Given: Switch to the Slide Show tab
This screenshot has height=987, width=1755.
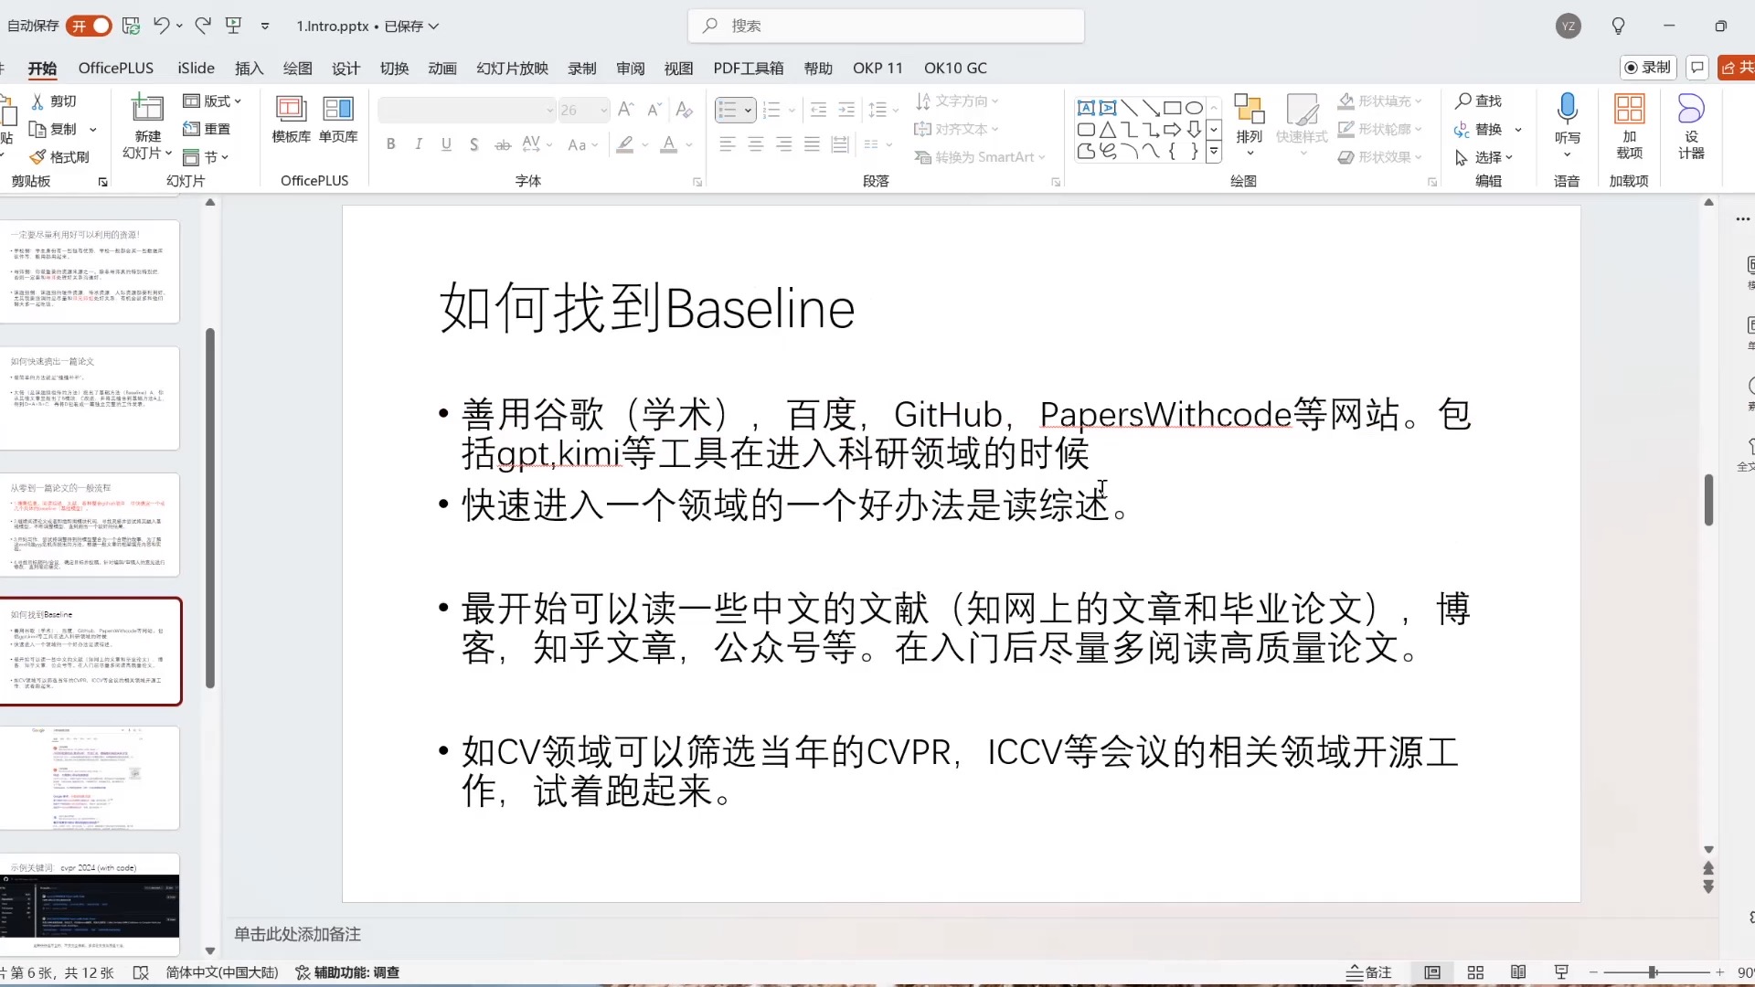Looking at the screenshot, I should [x=512, y=68].
